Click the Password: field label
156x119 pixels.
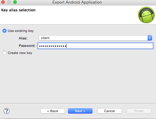point(27,46)
